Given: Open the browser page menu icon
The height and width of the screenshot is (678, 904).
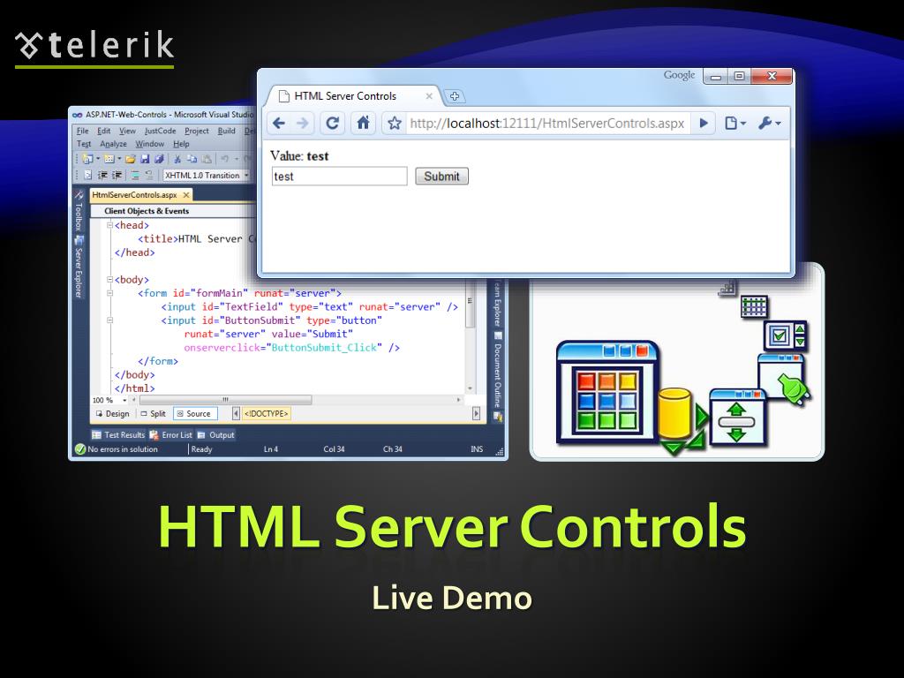Looking at the screenshot, I should 734,123.
